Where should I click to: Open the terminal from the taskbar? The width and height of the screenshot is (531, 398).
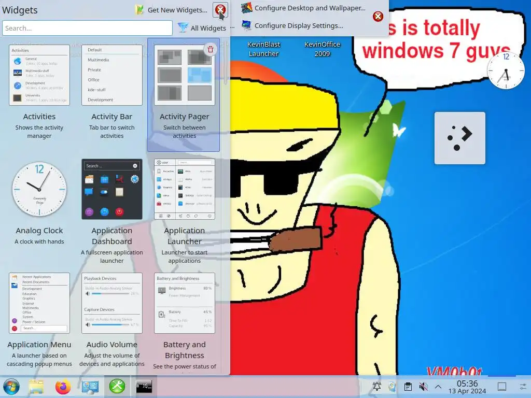(144, 386)
